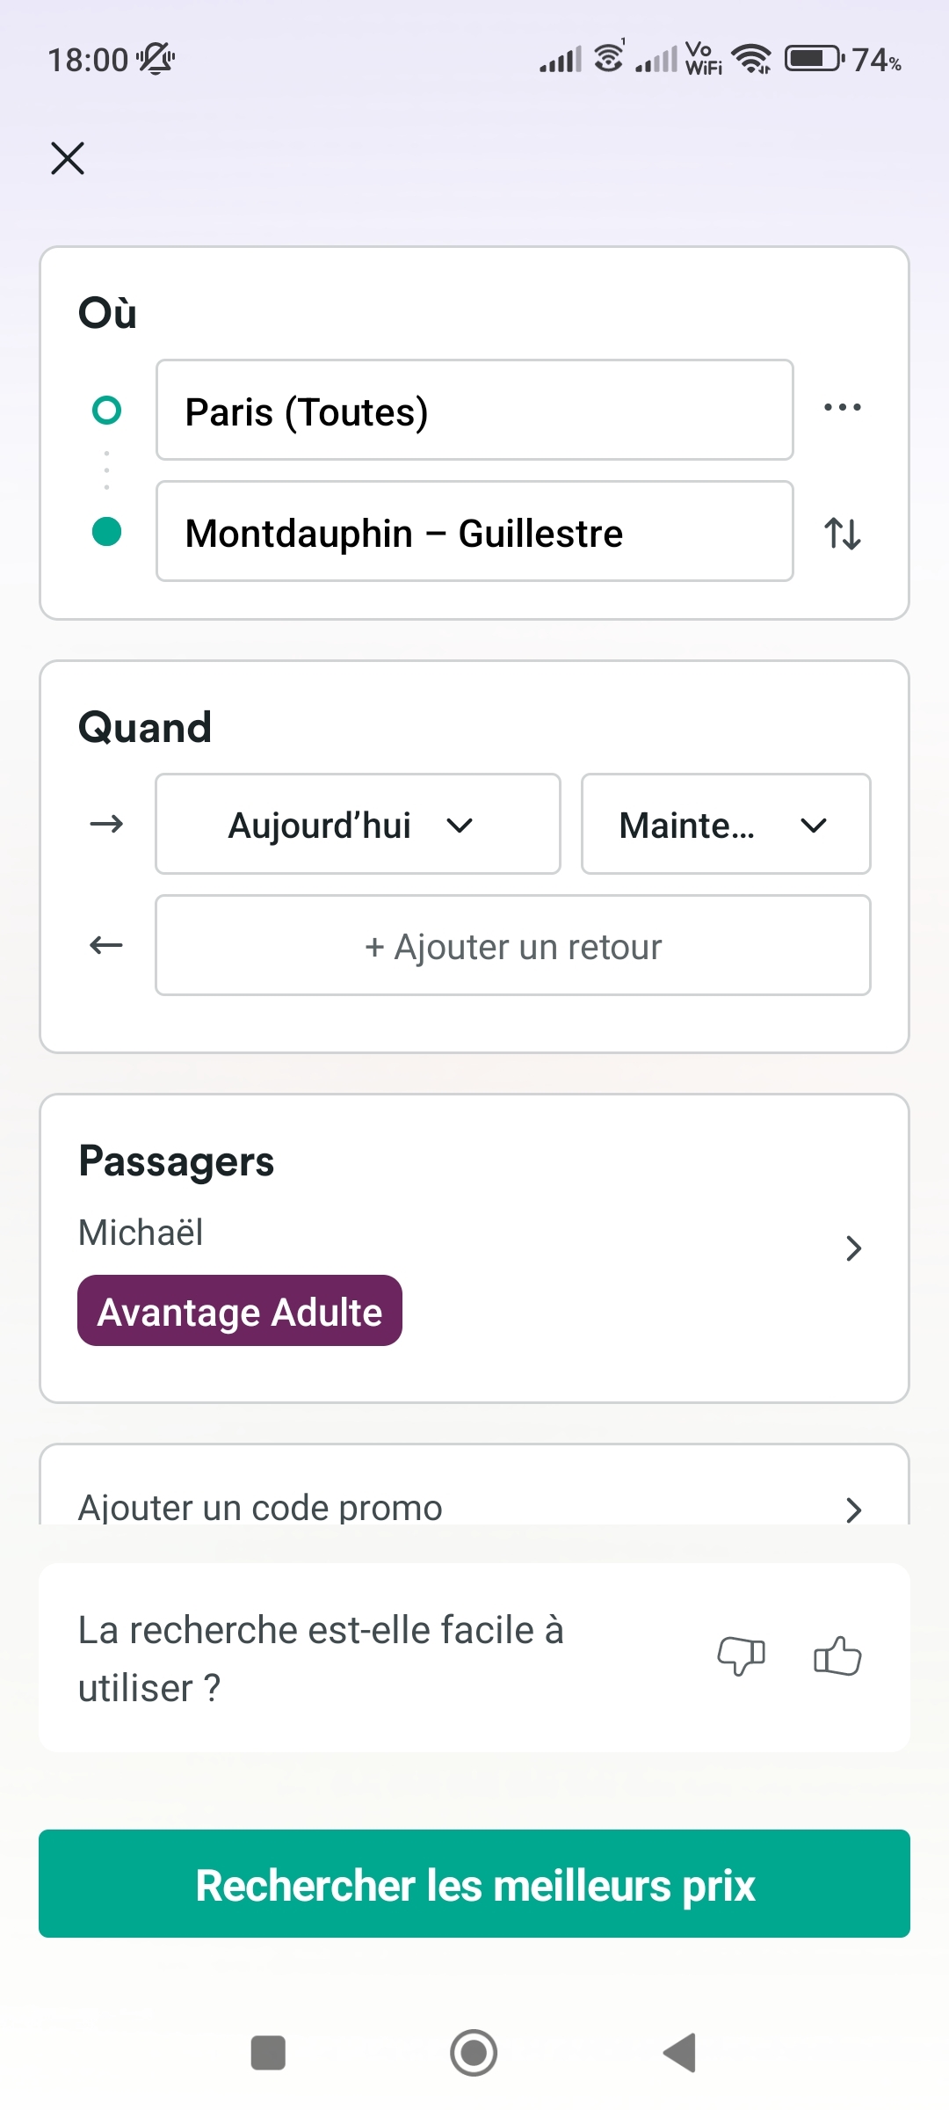Viewport: 949px width, 2110px height.
Task: Tap + Ajouter un retour button
Action: [x=513, y=946]
